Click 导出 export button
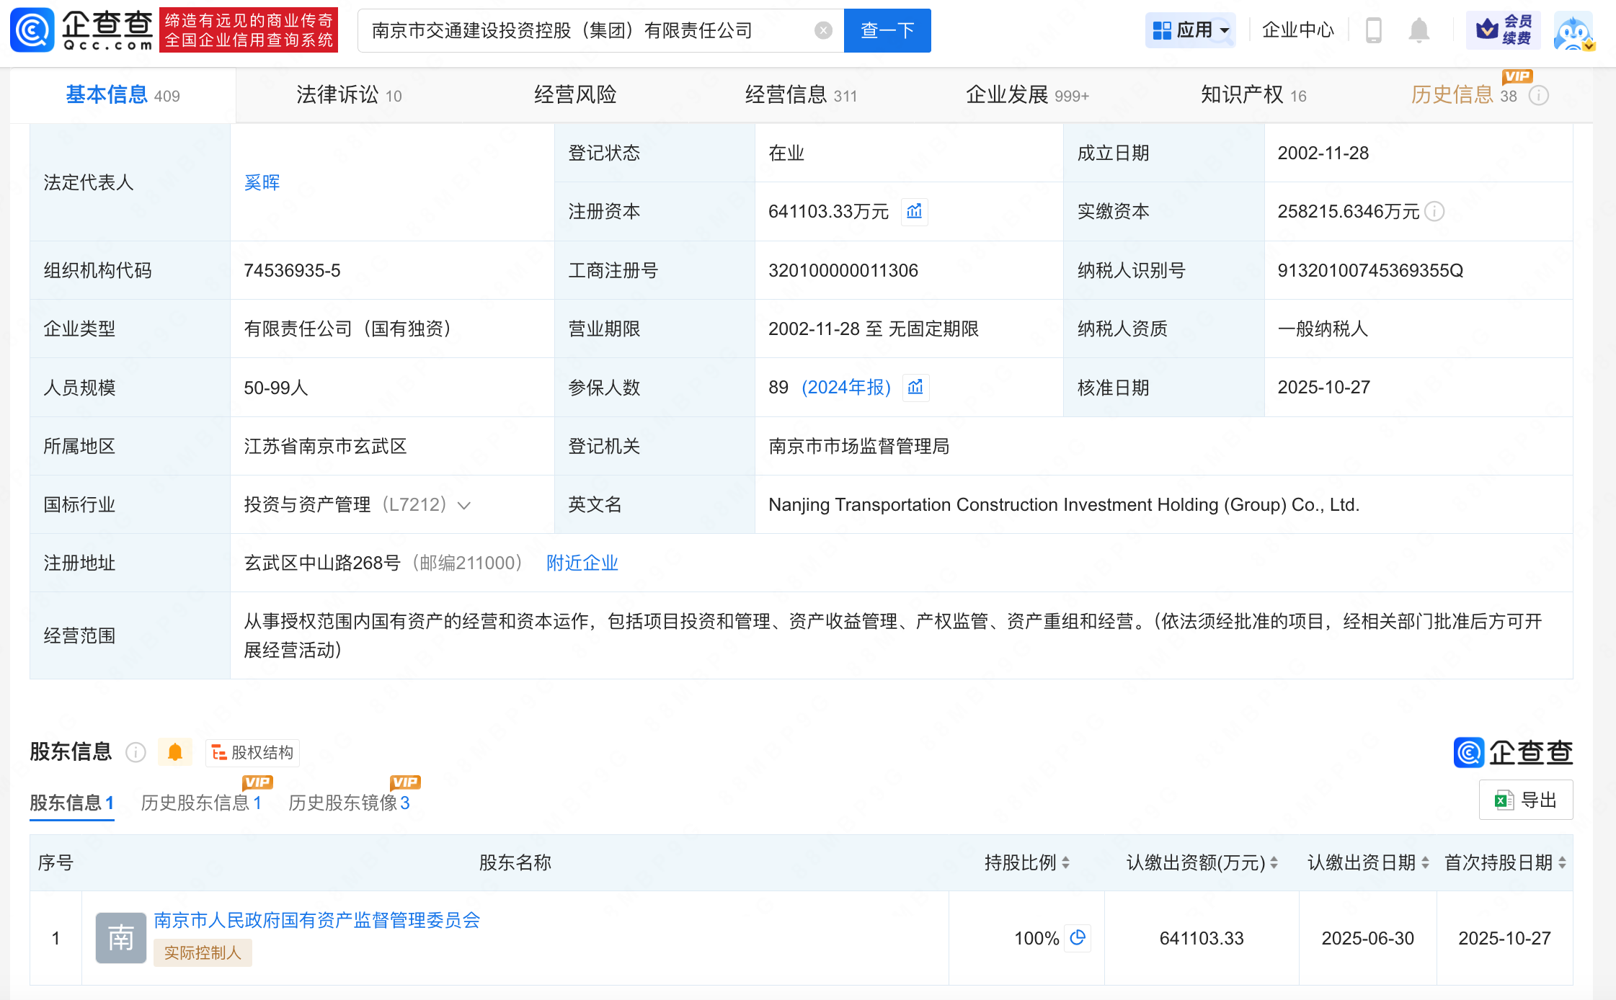The height and width of the screenshot is (1000, 1616). click(1525, 800)
